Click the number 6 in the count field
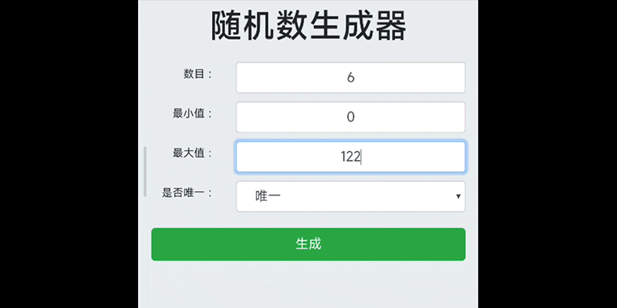 (351, 78)
